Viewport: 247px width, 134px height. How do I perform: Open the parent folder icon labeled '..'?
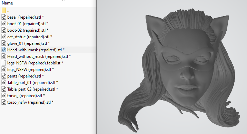[4, 11]
